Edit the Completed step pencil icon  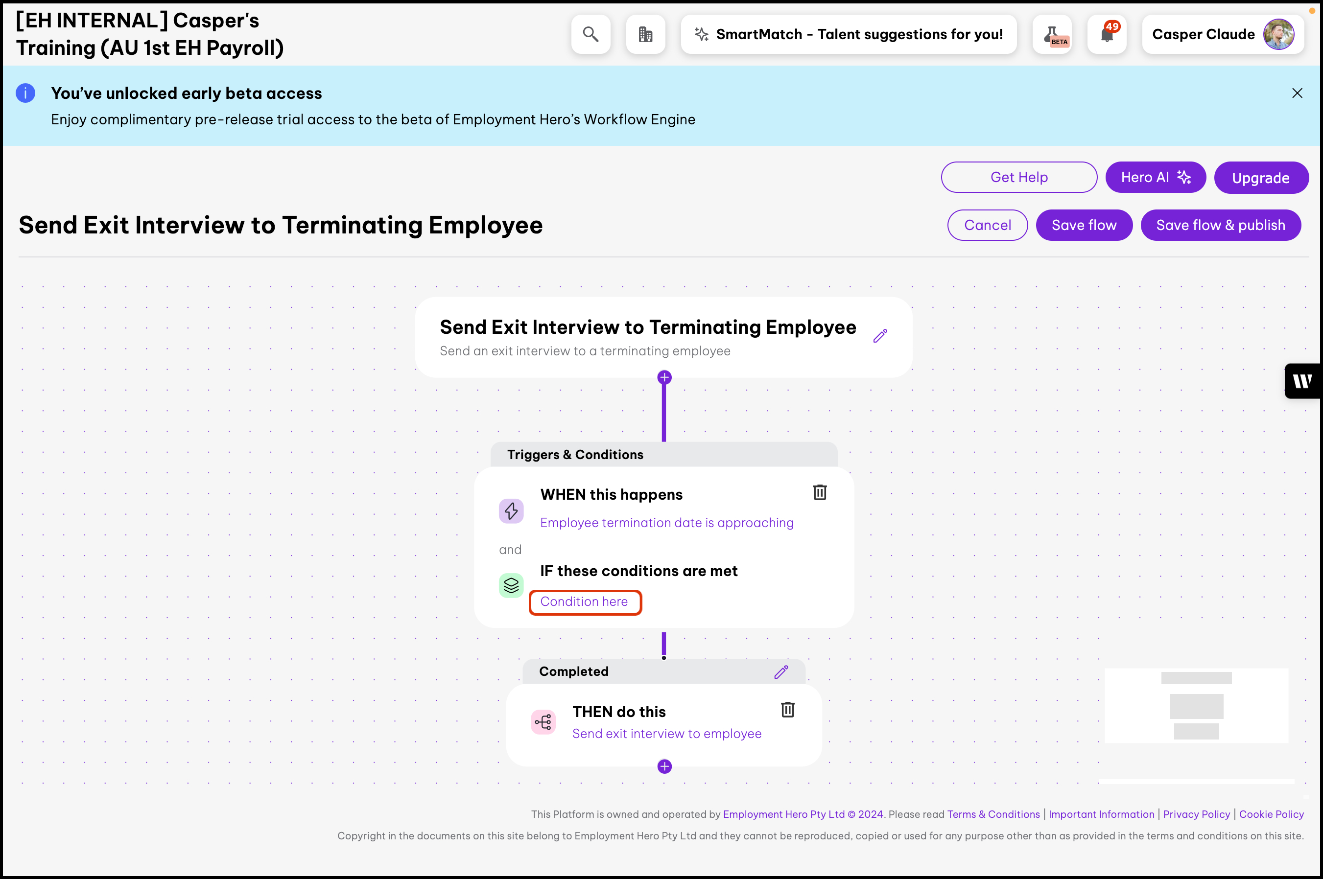(780, 671)
